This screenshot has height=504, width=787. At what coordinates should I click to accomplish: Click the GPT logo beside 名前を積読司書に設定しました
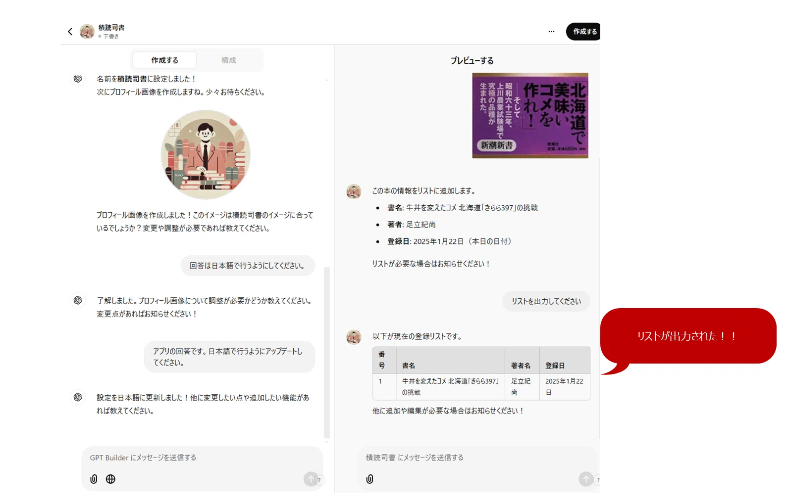point(78,79)
